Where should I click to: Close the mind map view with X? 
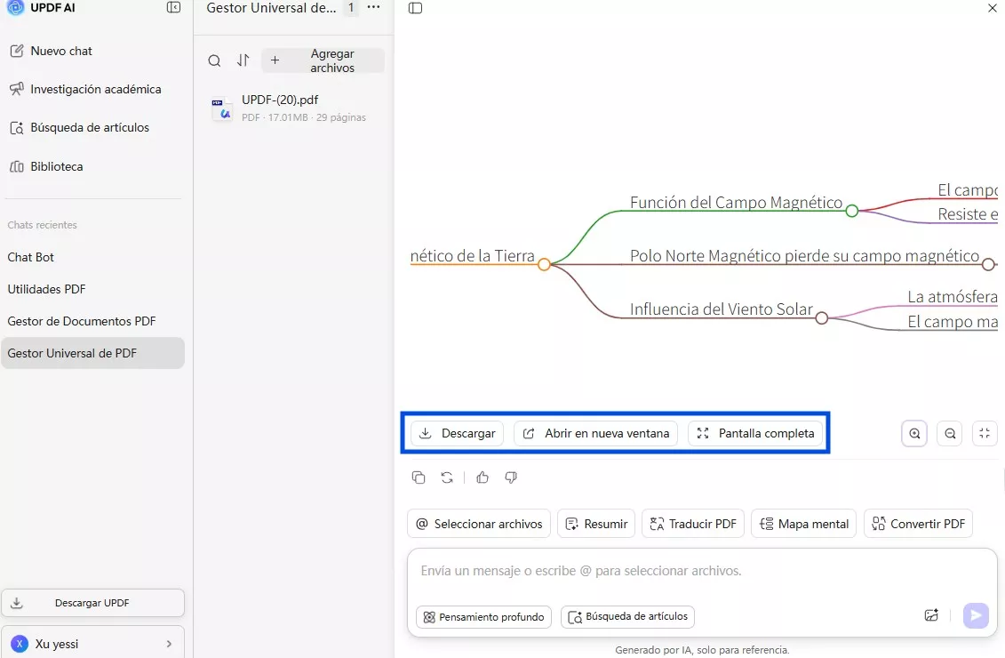tap(993, 8)
